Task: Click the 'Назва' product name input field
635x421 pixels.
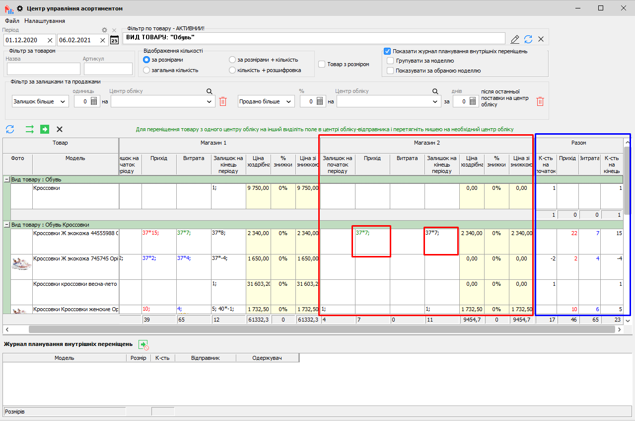Action: tap(43, 69)
